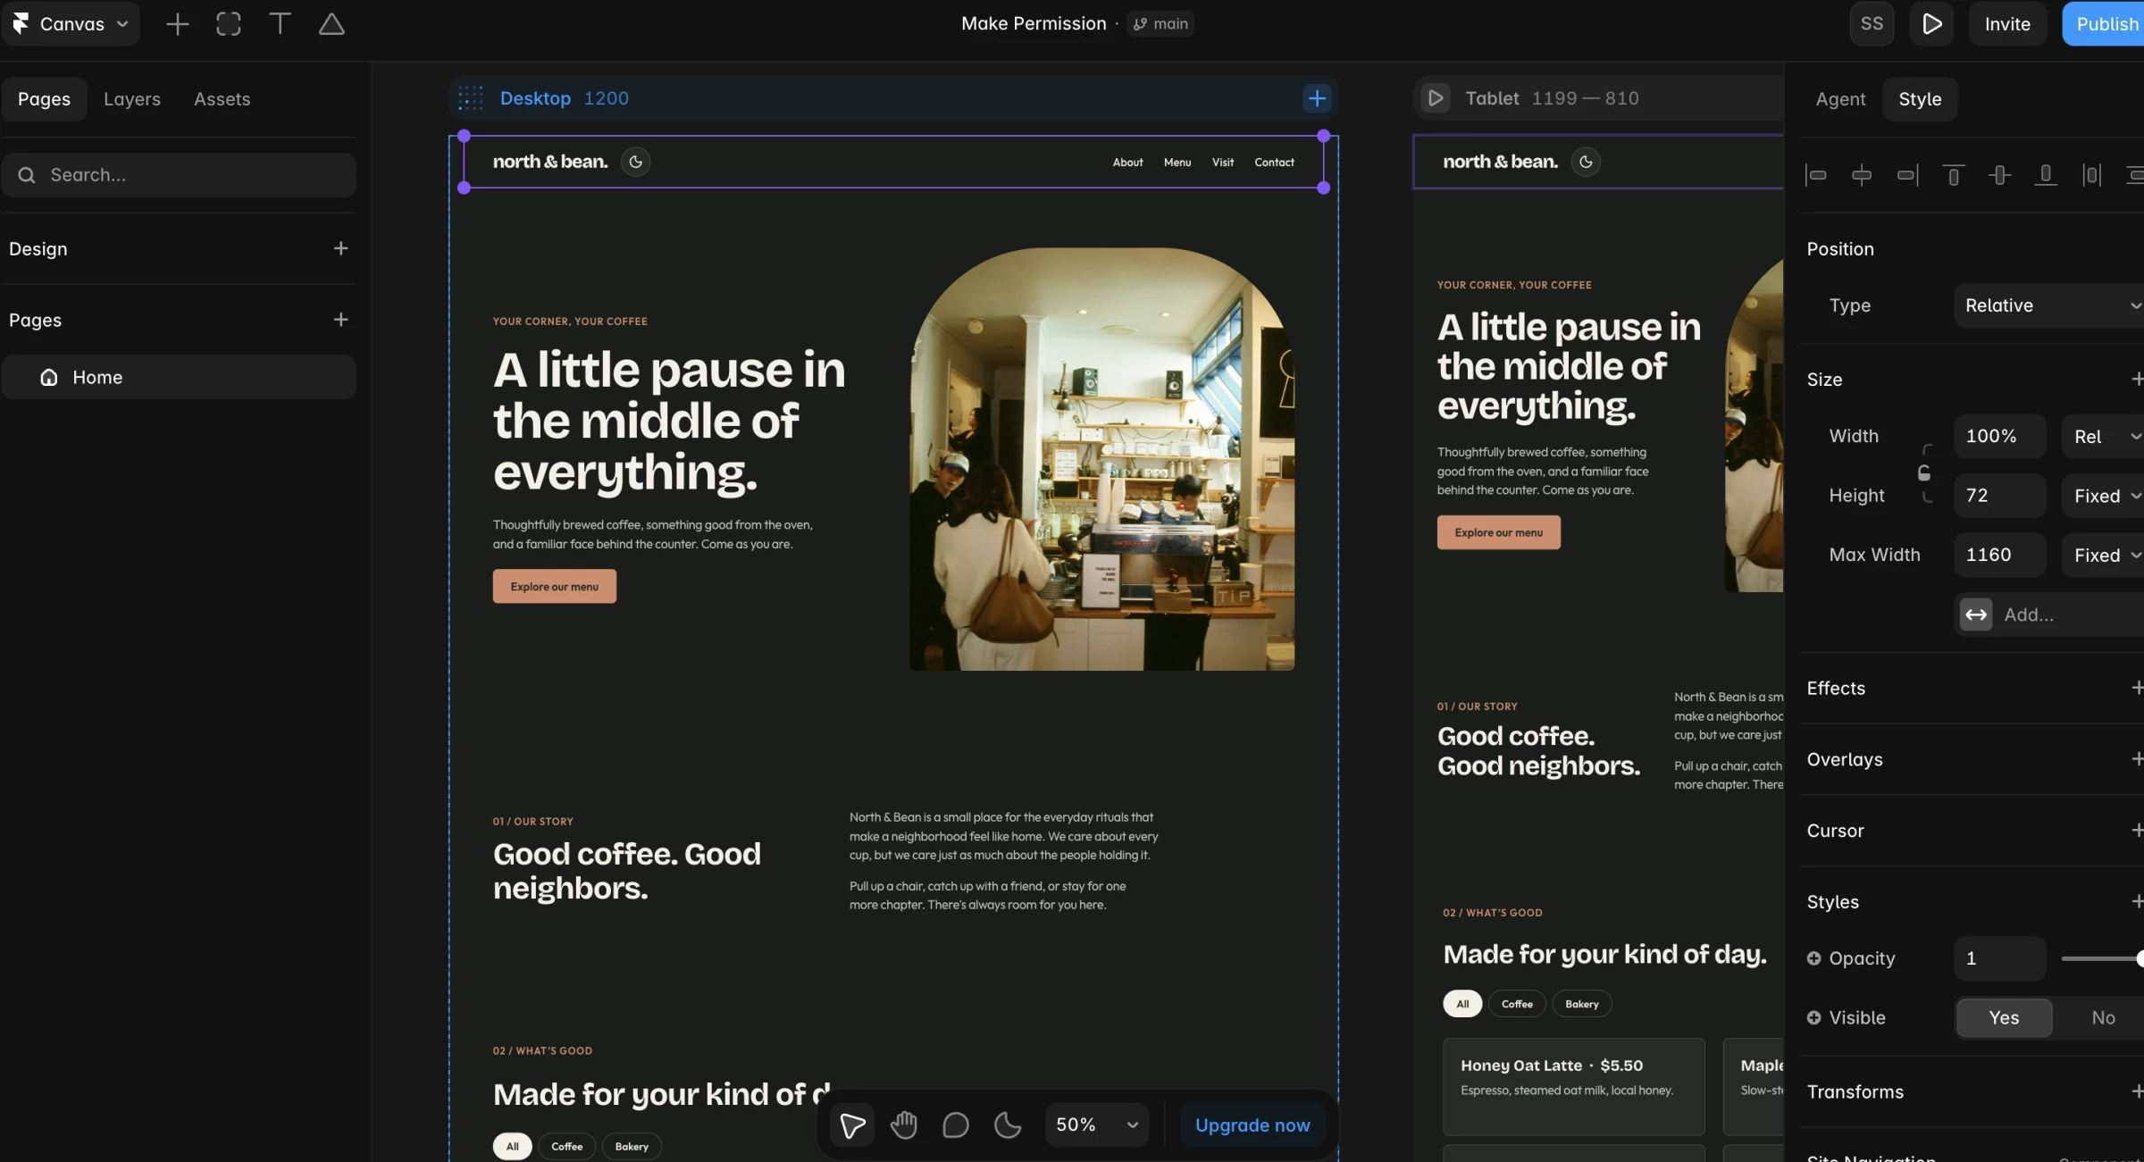This screenshot has width=2144, height=1162.
Task: Click align vertical center icon
Action: (2000, 175)
